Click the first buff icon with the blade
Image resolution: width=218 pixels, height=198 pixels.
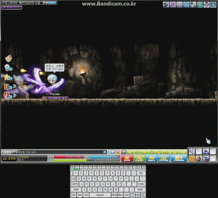coord(166,5)
